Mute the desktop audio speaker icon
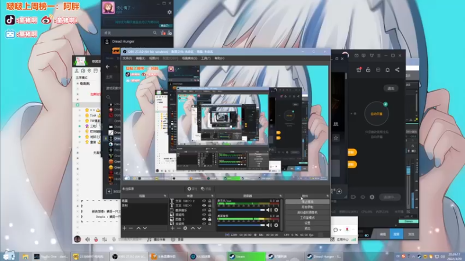The height and width of the screenshot is (261, 465). (269, 225)
